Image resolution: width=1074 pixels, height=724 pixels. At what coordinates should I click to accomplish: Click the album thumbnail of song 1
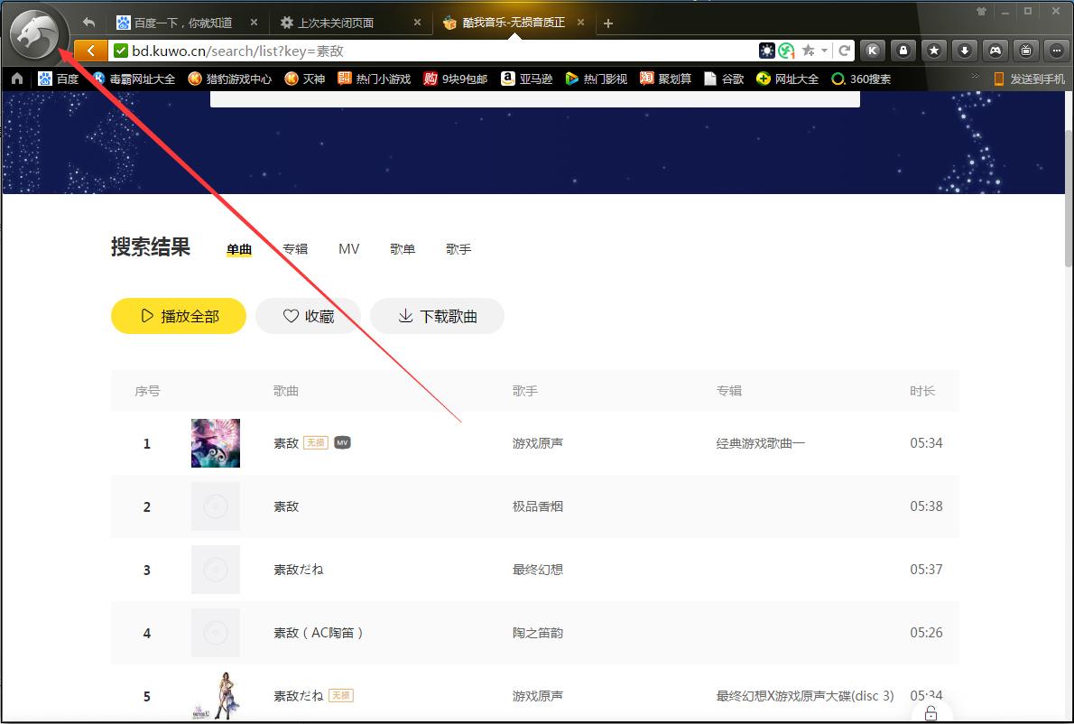pyautogui.click(x=216, y=443)
